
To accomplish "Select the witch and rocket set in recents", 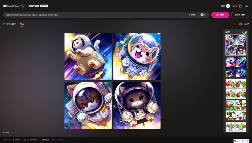I will point(236,67).
